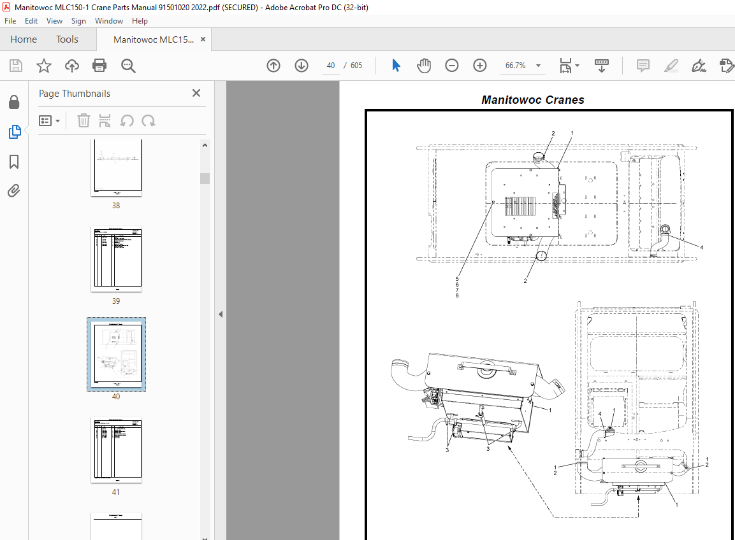Select the Manitowoc MLC15... document tab
The image size is (735, 540).
(x=153, y=40)
